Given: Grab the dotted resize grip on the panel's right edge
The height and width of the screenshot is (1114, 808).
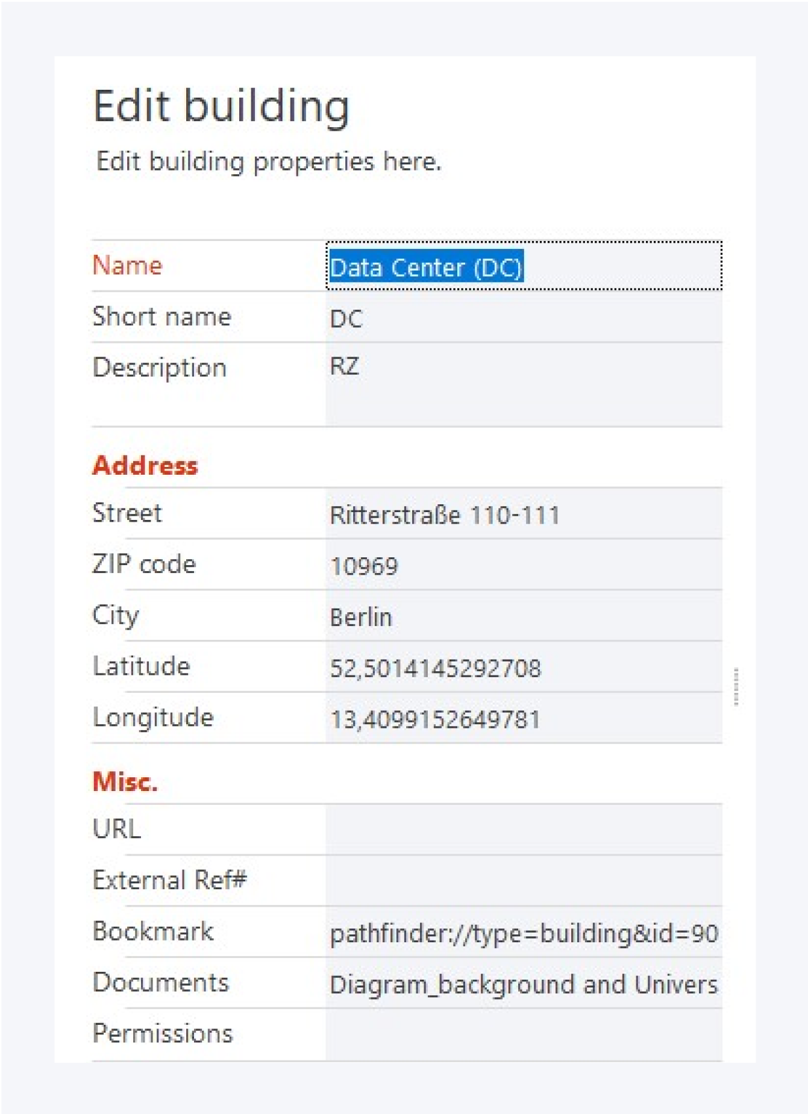Looking at the screenshot, I should click(736, 686).
